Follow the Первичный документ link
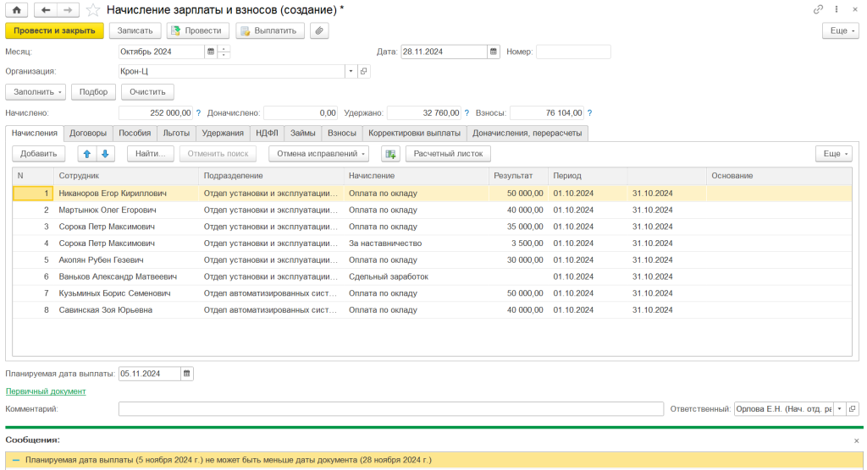 tap(46, 391)
